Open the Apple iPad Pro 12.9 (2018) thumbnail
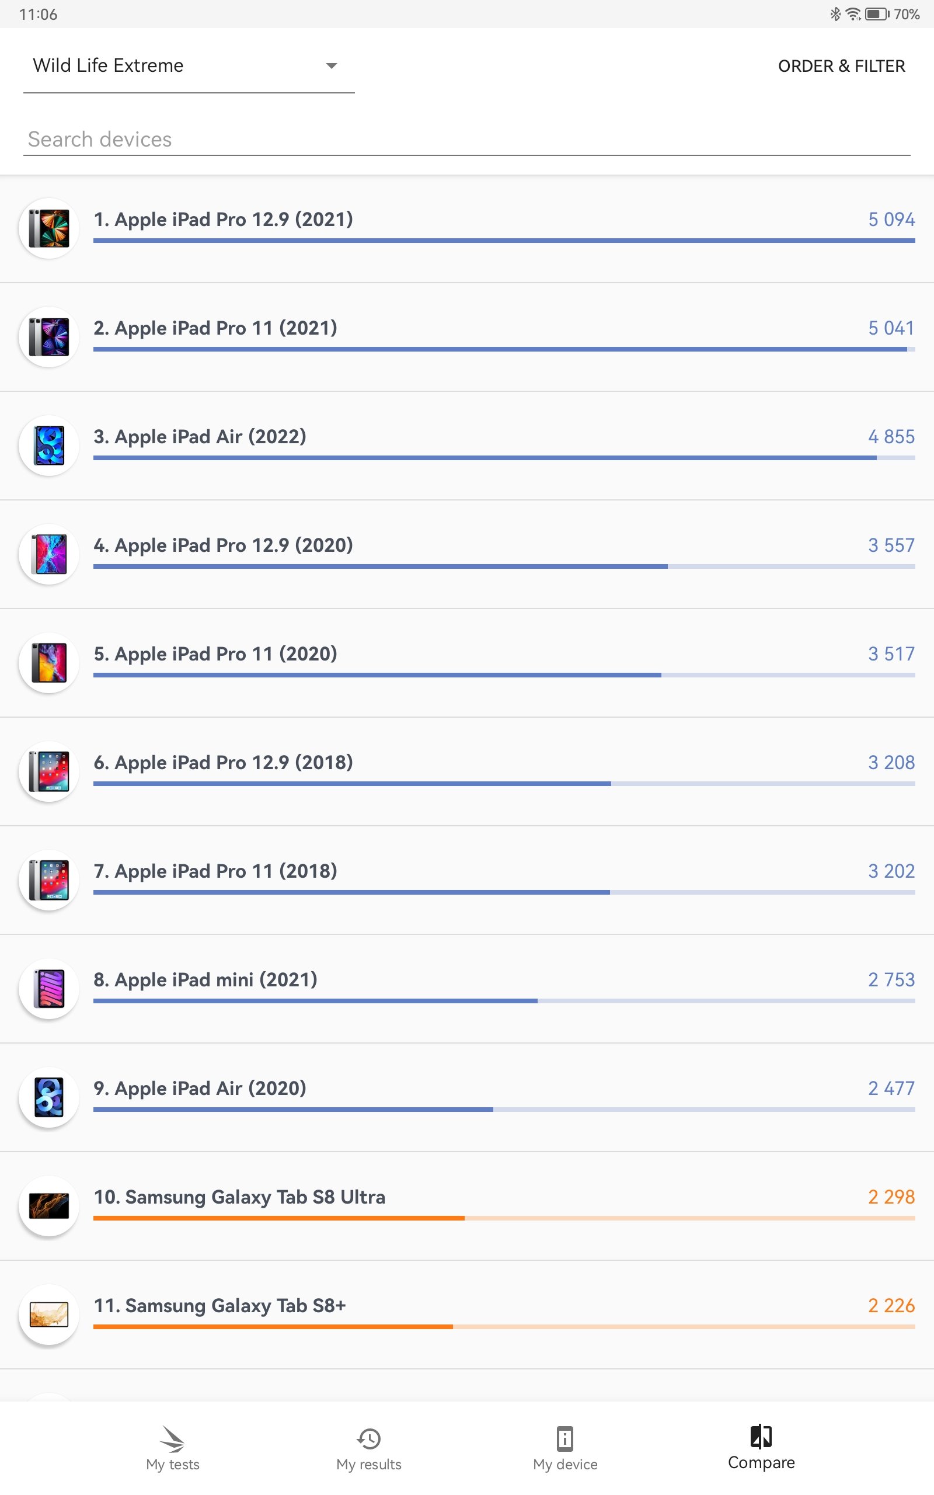 [49, 771]
